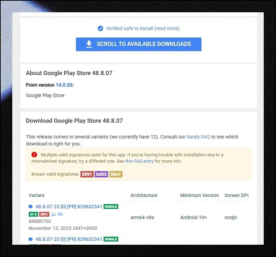Click the green BUNDLE badge on second variant
The height and width of the screenshot is (257, 276).
[x=111, y=239]
